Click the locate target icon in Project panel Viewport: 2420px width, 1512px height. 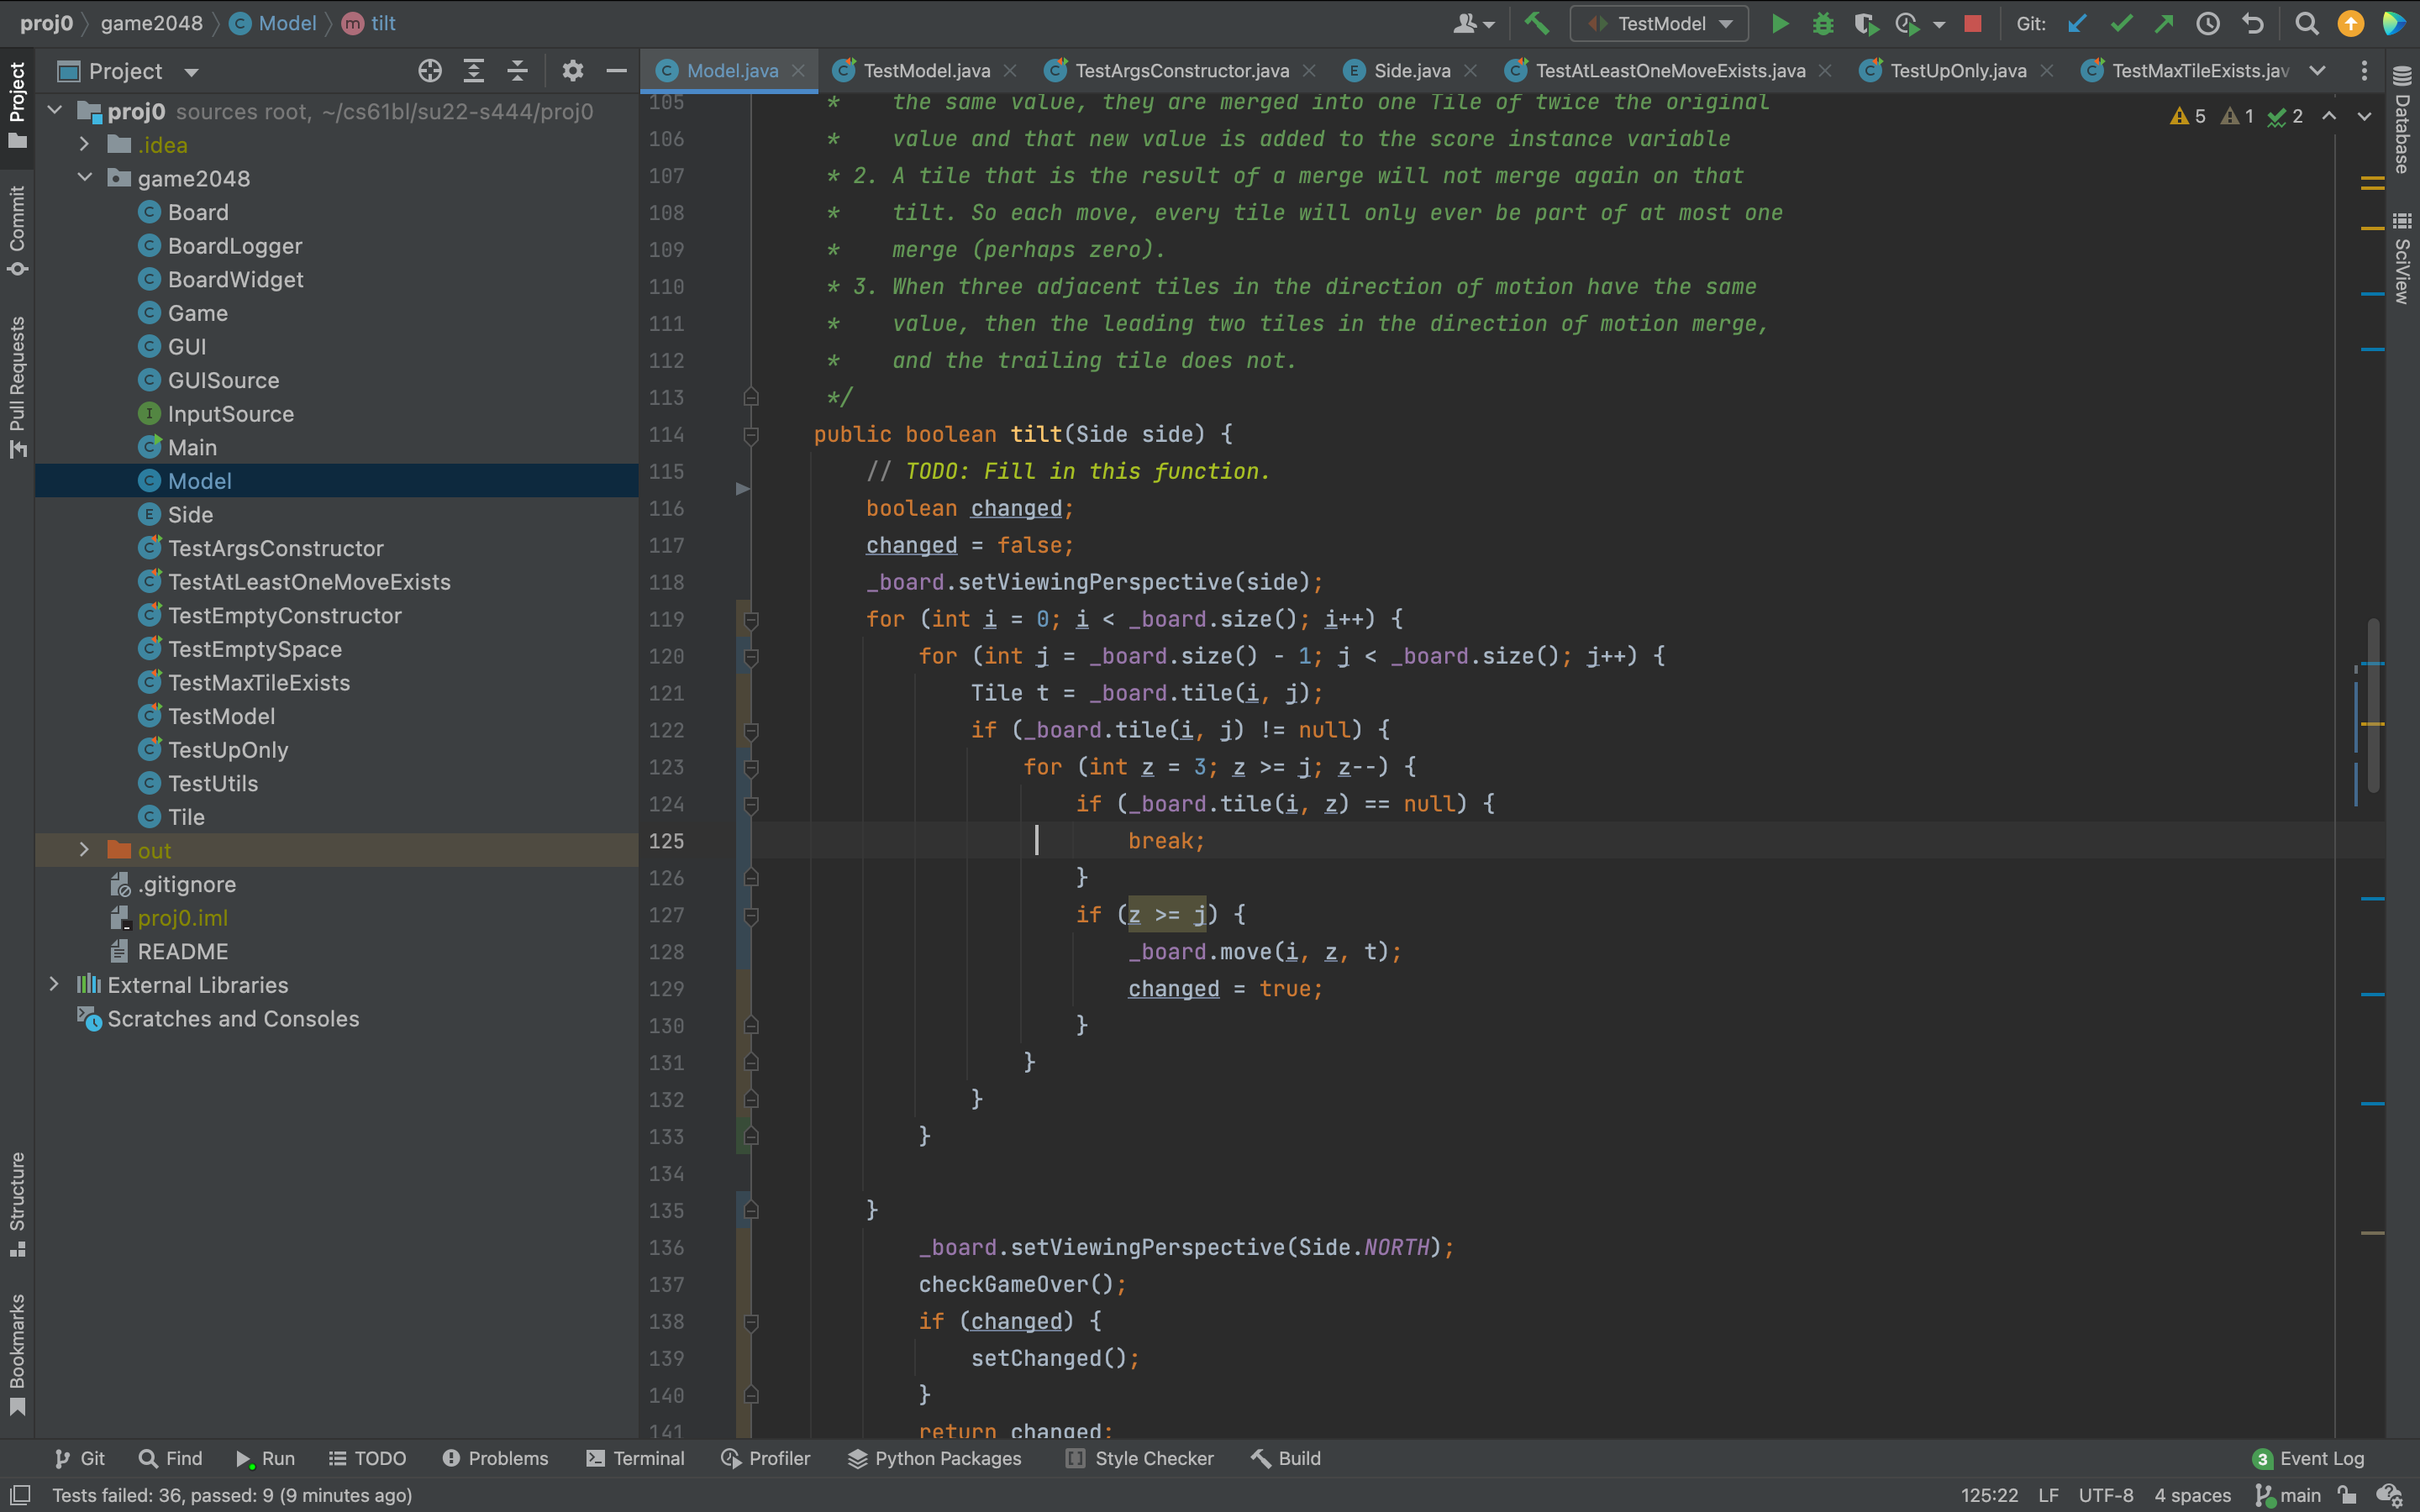(x=429, y=71)
